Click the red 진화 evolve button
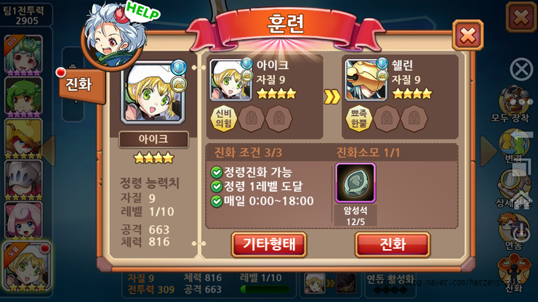 coord(393,245)
